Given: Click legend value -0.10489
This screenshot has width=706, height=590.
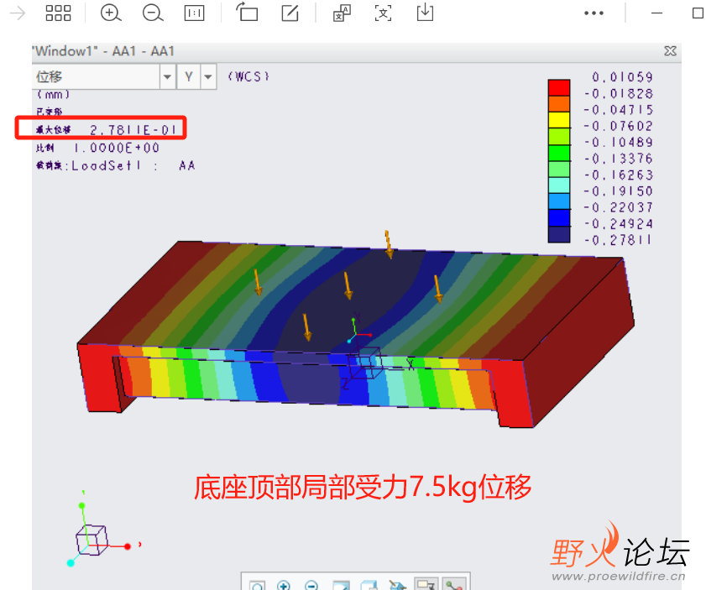Looking at the screenshot, I should (618, 142).
